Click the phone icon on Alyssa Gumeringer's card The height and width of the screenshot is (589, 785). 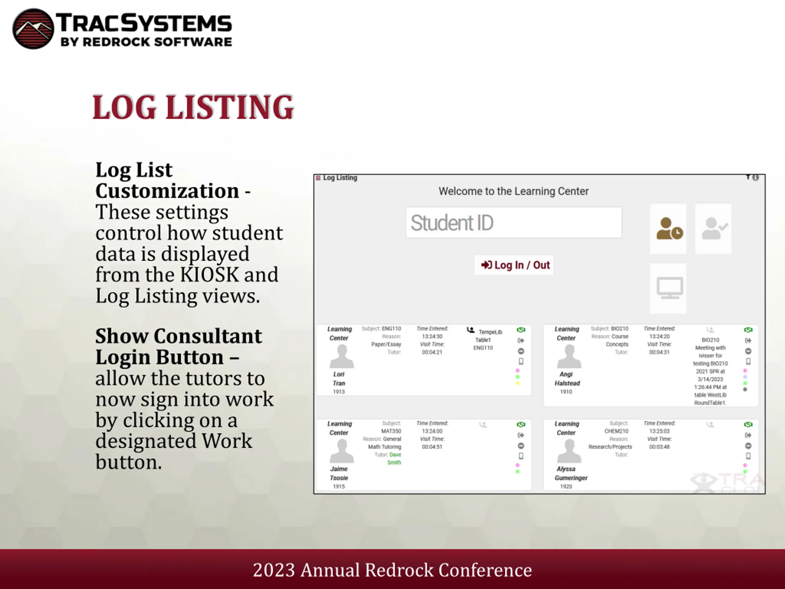[748, 456]
